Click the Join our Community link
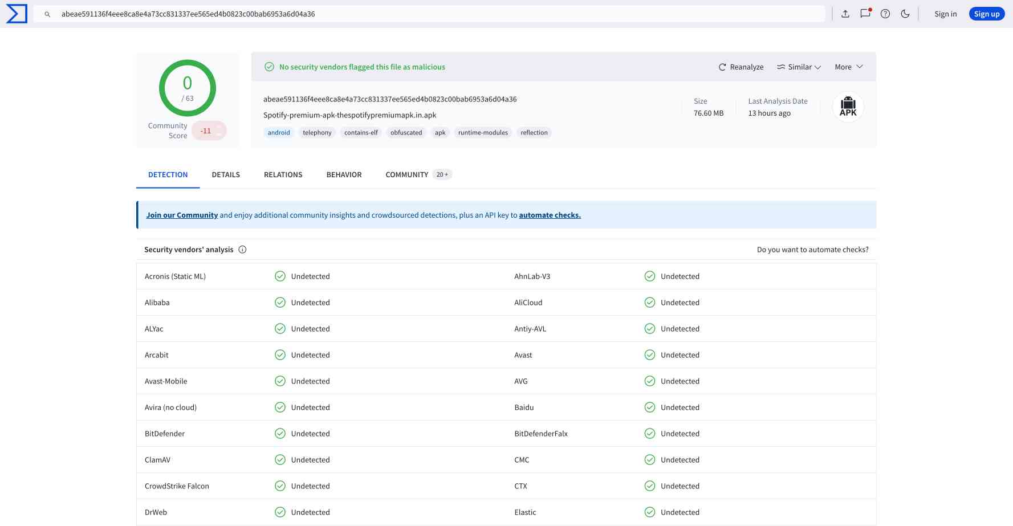 click(x=182, y=215)
